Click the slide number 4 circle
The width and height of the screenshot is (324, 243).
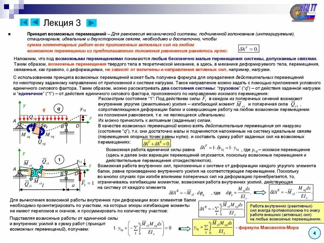click(x=315, y=233)
